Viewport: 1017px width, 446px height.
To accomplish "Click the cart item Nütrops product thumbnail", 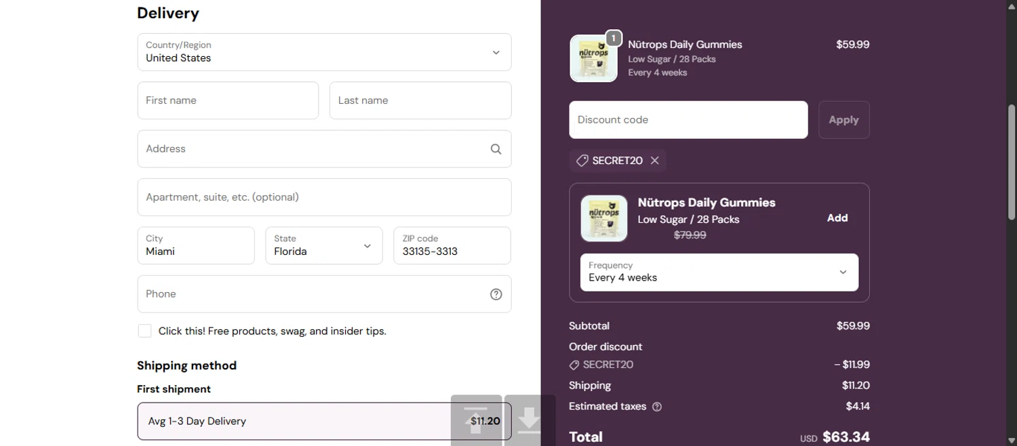I will [594, 58].
